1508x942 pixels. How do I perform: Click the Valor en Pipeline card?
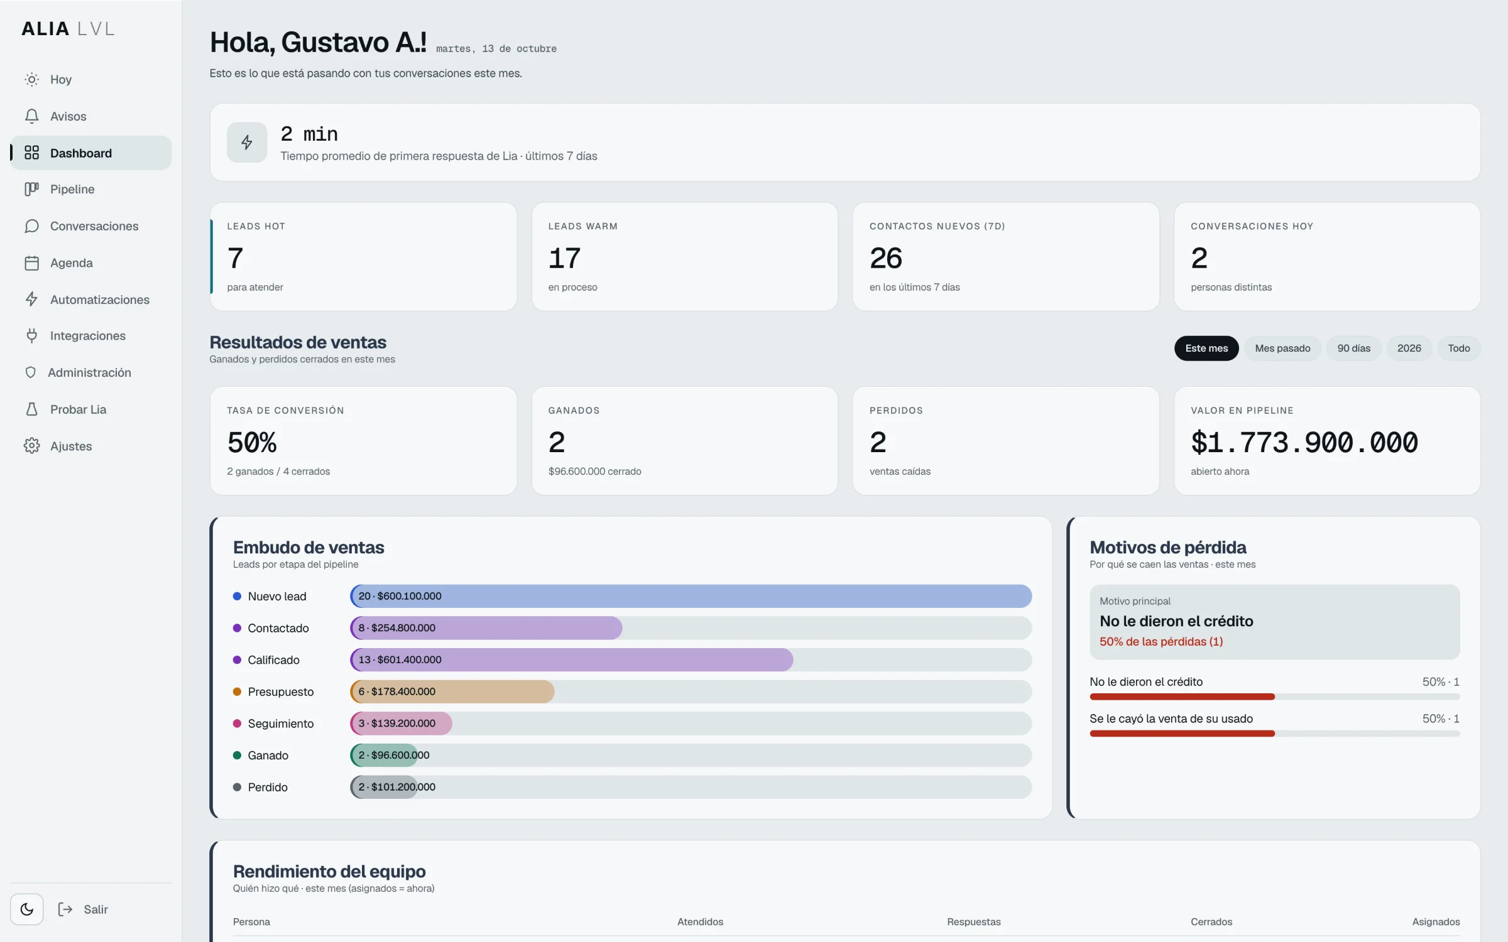[1327, 441]
